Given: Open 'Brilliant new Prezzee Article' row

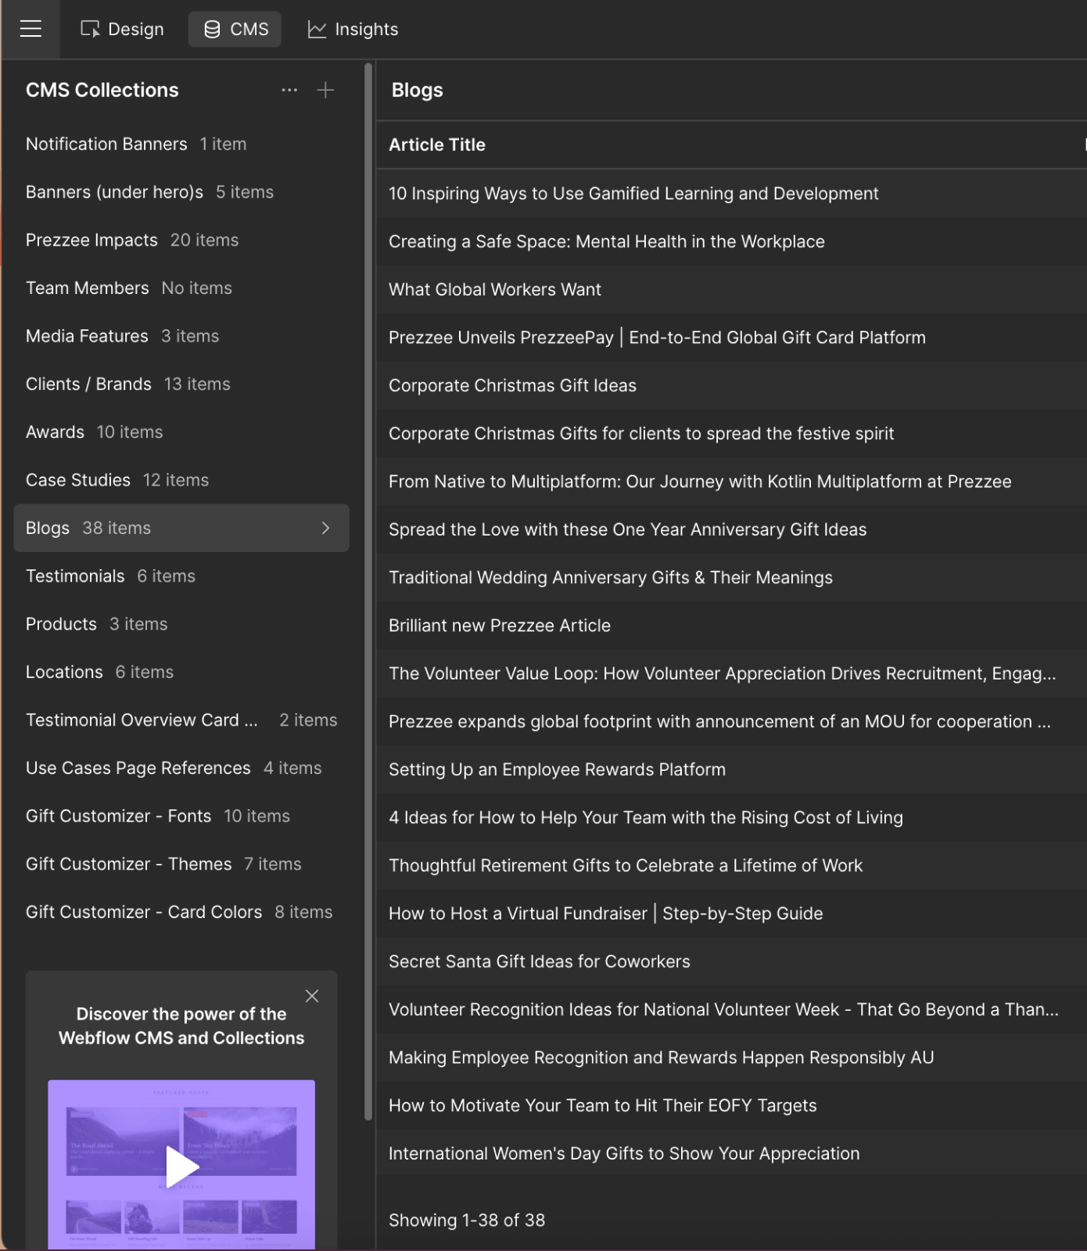Looking at the screenshot, I should 732,626.
